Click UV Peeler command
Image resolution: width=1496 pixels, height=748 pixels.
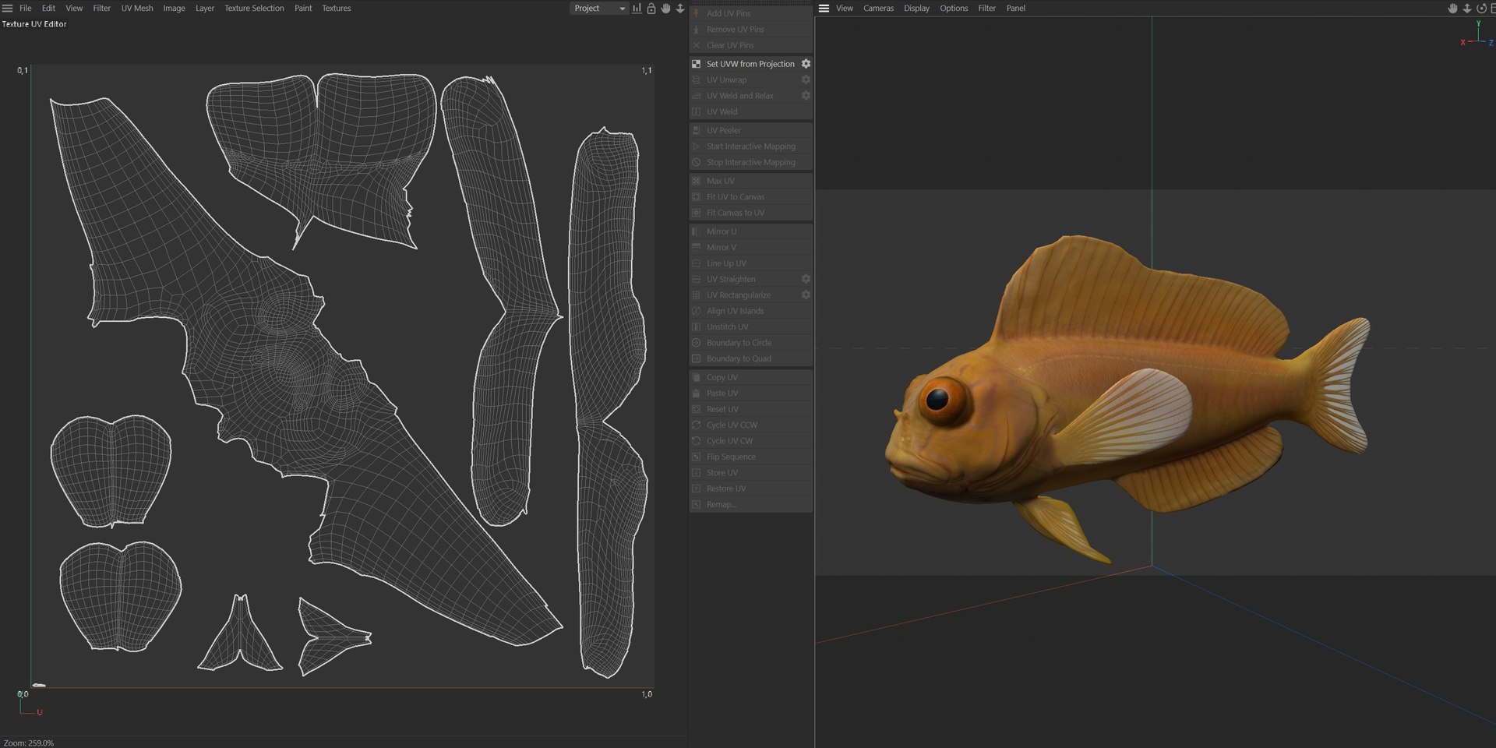point(751,130)
